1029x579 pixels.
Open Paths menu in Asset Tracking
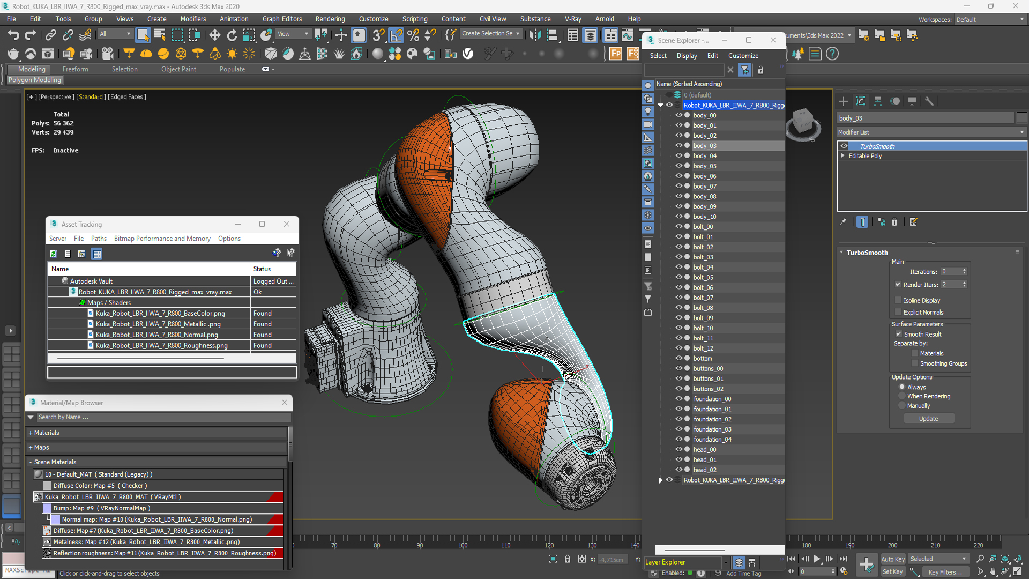pos(99,239)
